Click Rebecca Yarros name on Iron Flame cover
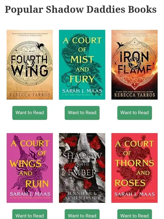The height and width of the screenshot is (219, 164). [135, 95]
